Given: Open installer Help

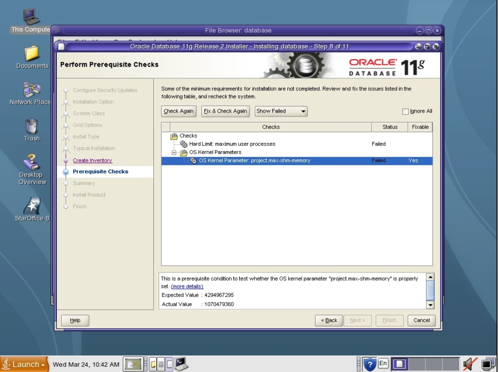Looking at the screenshot, I should pos(75,321).
